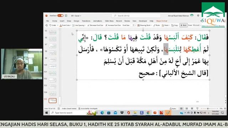Open the Help tab
This screenshot has width=228, height=128.
(x=151, y=21)
